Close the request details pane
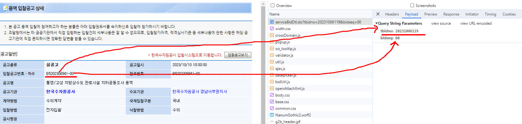This screenshot has height=124, width=522. point(378,14)
